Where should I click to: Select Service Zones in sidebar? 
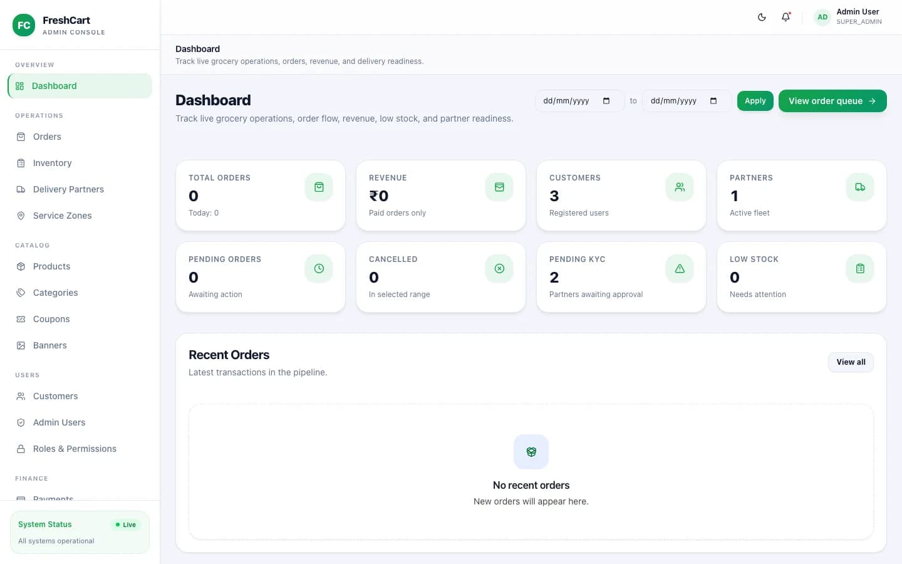click(x=80, y=216)
